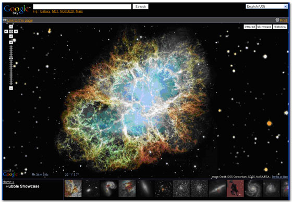Screen dimensions: 292x202
Task: Toggle the Infrared overlay
Action: coord(250,27)
